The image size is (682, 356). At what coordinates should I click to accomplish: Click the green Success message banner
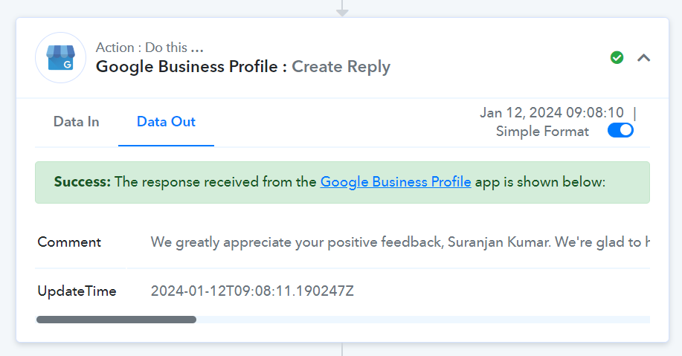click(342, 183)
